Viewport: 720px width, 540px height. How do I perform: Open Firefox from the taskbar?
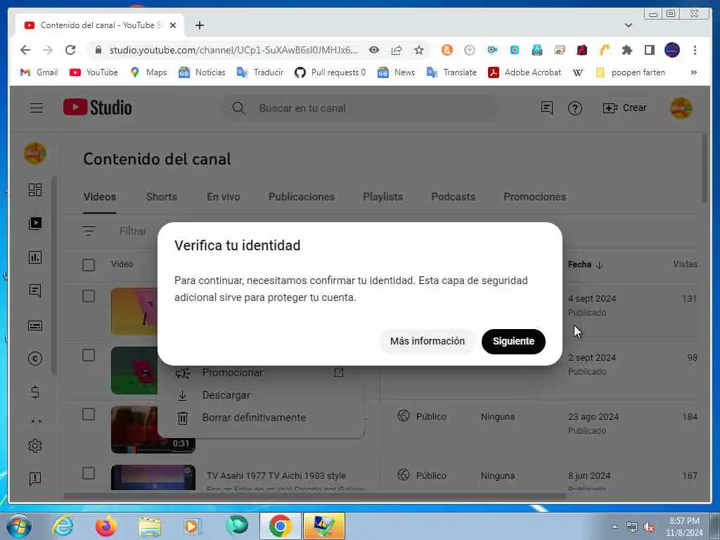(106, 526)
